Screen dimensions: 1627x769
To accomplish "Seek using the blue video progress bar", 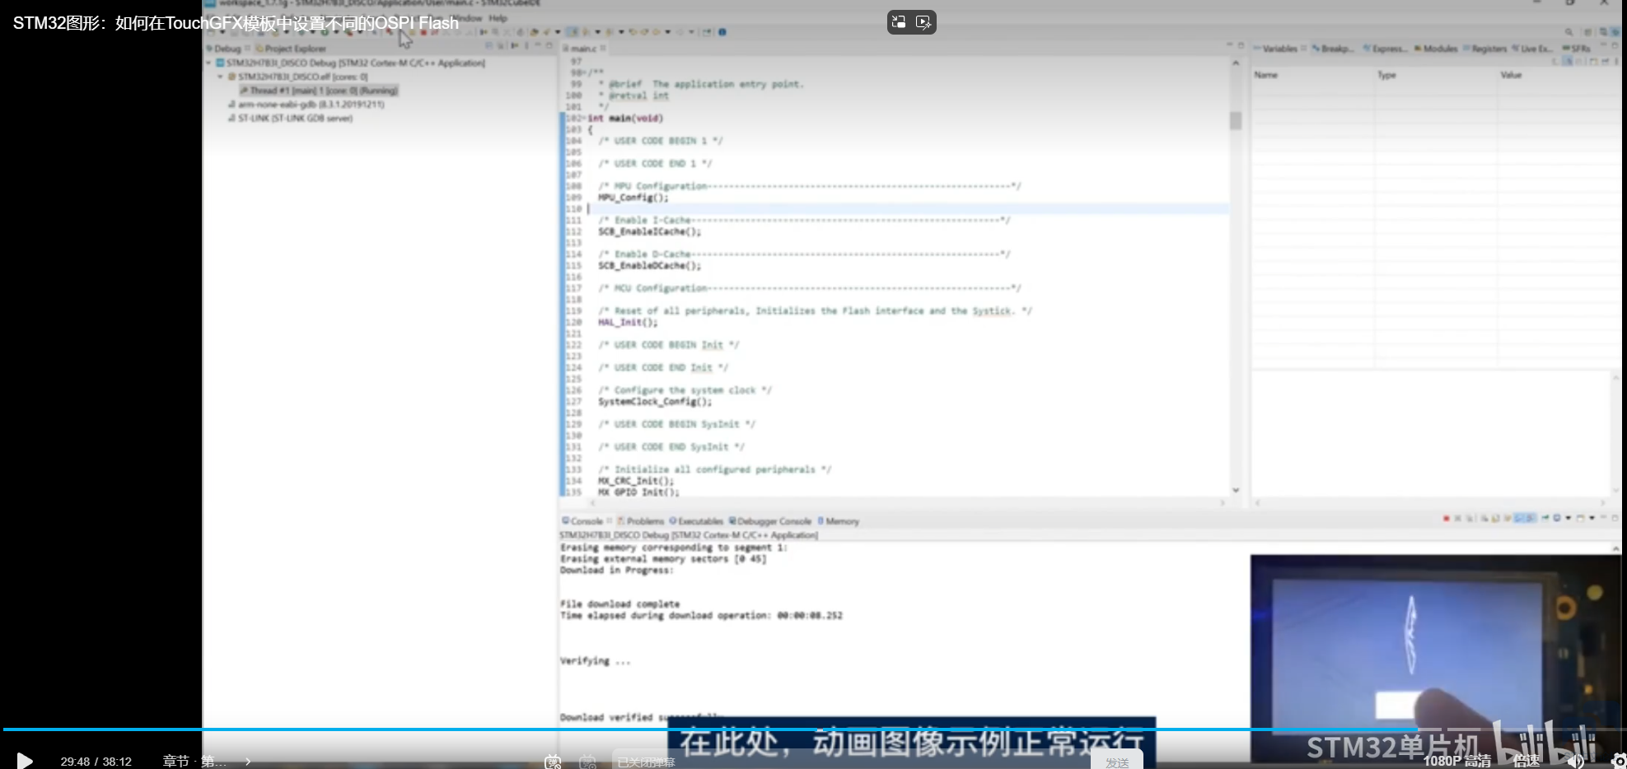I will coord(813,729).
